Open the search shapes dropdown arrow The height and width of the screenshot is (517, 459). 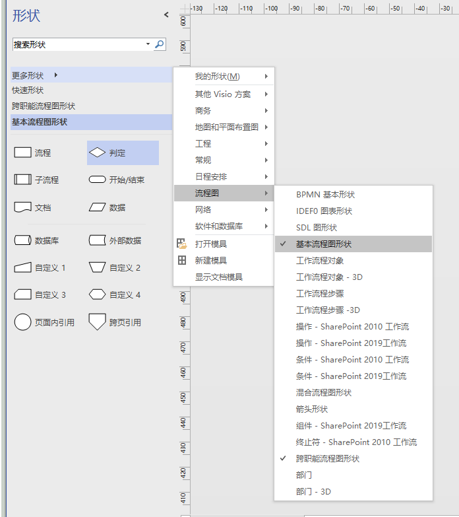(x=148, y=44)
